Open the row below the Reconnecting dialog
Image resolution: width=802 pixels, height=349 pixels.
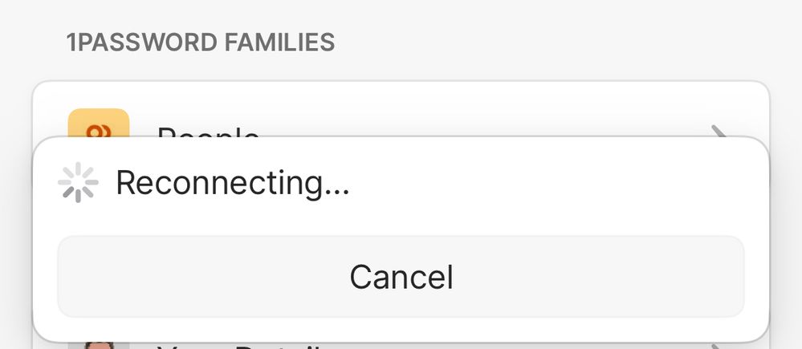[401, 346]
